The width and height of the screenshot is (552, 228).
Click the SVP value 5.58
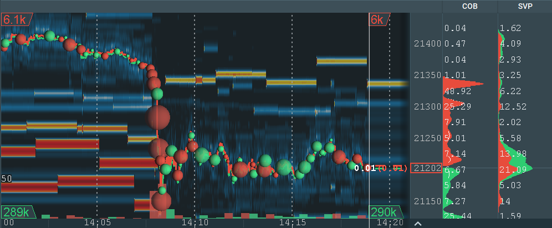point(510,138)
